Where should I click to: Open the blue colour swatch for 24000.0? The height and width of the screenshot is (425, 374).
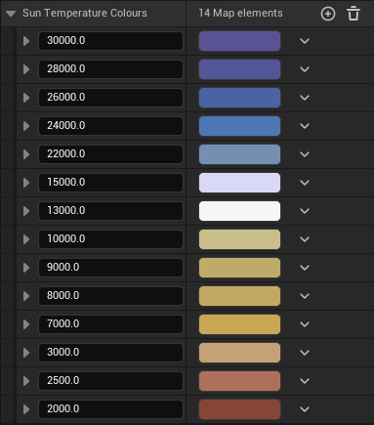(x=239, y=126)
